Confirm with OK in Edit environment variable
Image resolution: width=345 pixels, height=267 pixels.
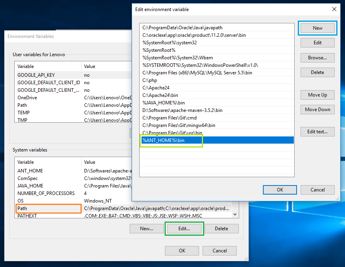tap(280, 190)
